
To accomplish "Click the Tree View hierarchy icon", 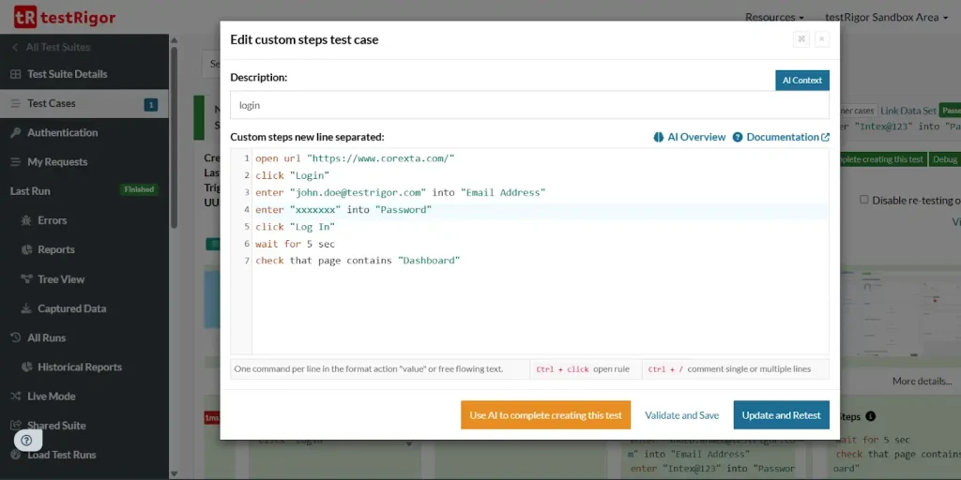I will pos(26,279).
